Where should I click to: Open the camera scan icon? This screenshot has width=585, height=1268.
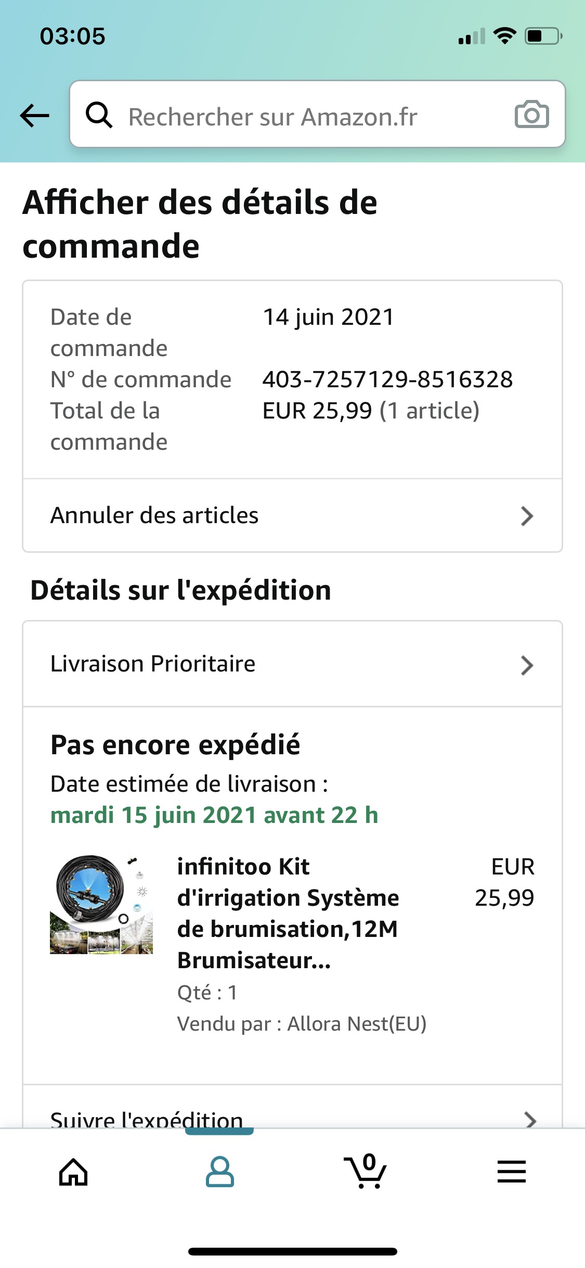coord(531,115)
